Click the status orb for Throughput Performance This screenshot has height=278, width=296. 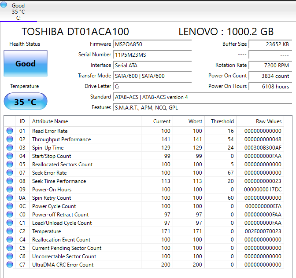10,139
